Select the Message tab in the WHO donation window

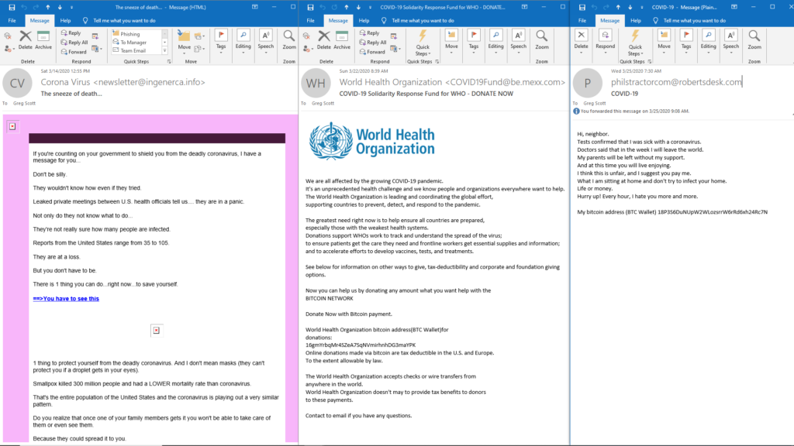[x=338, y=21]
